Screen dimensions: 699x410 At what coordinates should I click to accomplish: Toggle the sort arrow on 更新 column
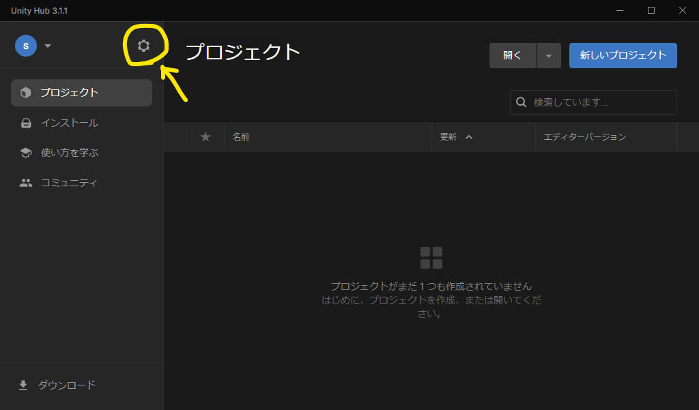pos(469,137)
